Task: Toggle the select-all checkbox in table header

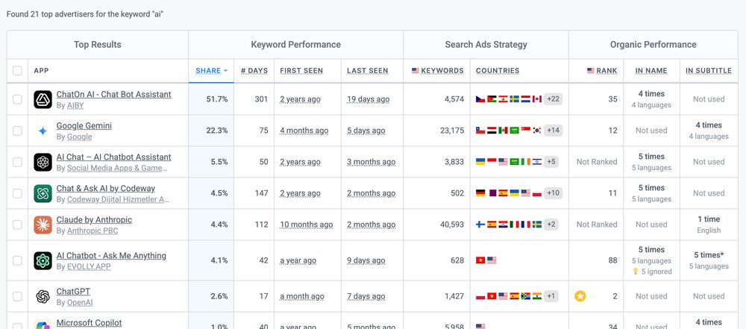Action: tap(18, 71)
